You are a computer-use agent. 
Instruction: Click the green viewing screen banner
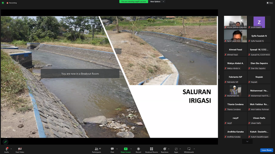point(134,2)
